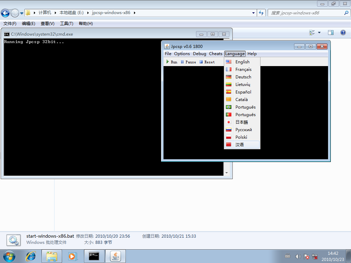Select Русский language entry

pyautogui.click(x=242, y=130)
